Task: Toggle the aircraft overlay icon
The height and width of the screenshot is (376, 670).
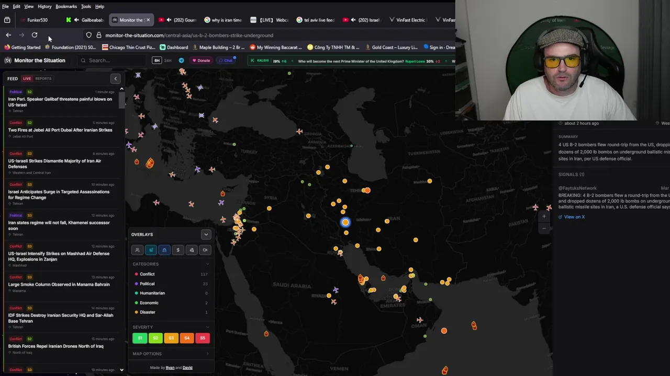Action: [x=151, y=250]
